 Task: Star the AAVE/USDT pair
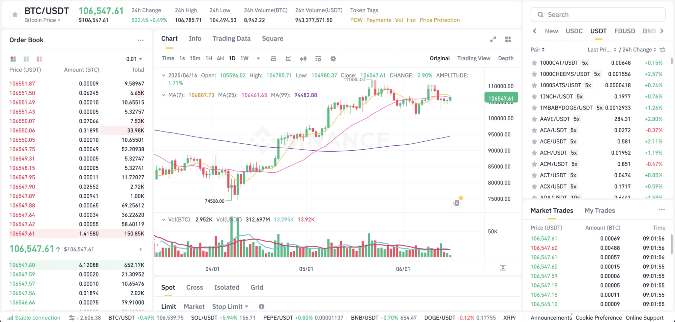[534, 119]
